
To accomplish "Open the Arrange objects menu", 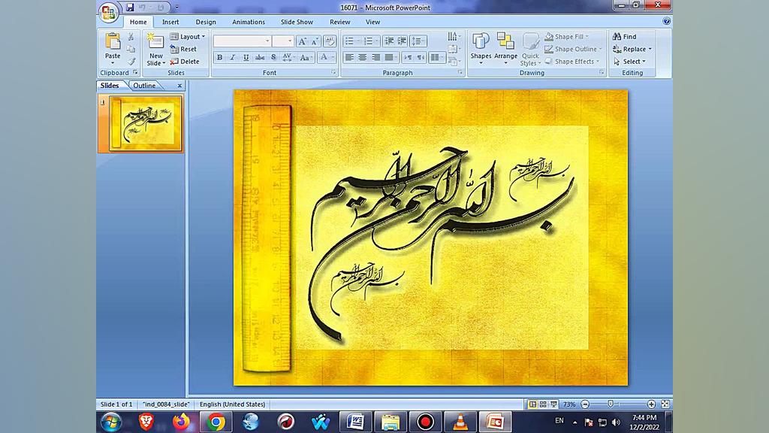I will tap(505, 49).
